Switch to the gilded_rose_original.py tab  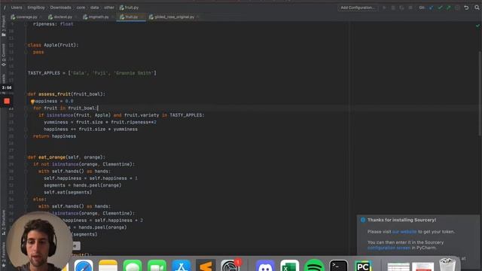(x=172, y=17)
